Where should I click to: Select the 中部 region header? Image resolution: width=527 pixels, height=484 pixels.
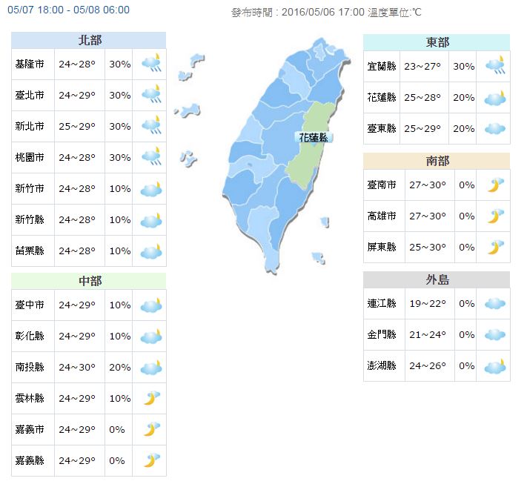89,280
